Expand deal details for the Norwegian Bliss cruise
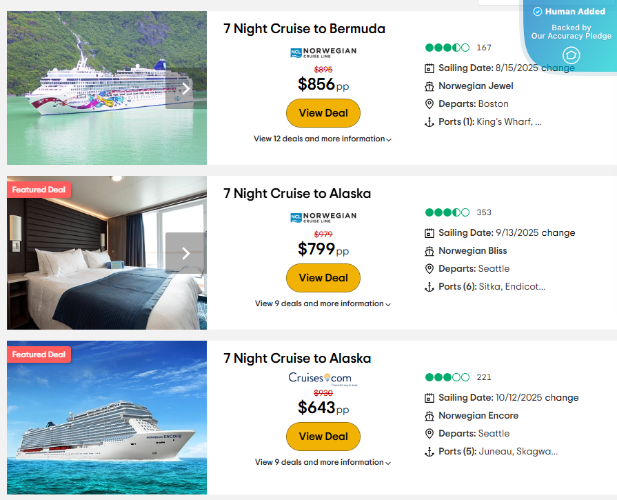This screenshot has width=617, height=500. point(323,303)
